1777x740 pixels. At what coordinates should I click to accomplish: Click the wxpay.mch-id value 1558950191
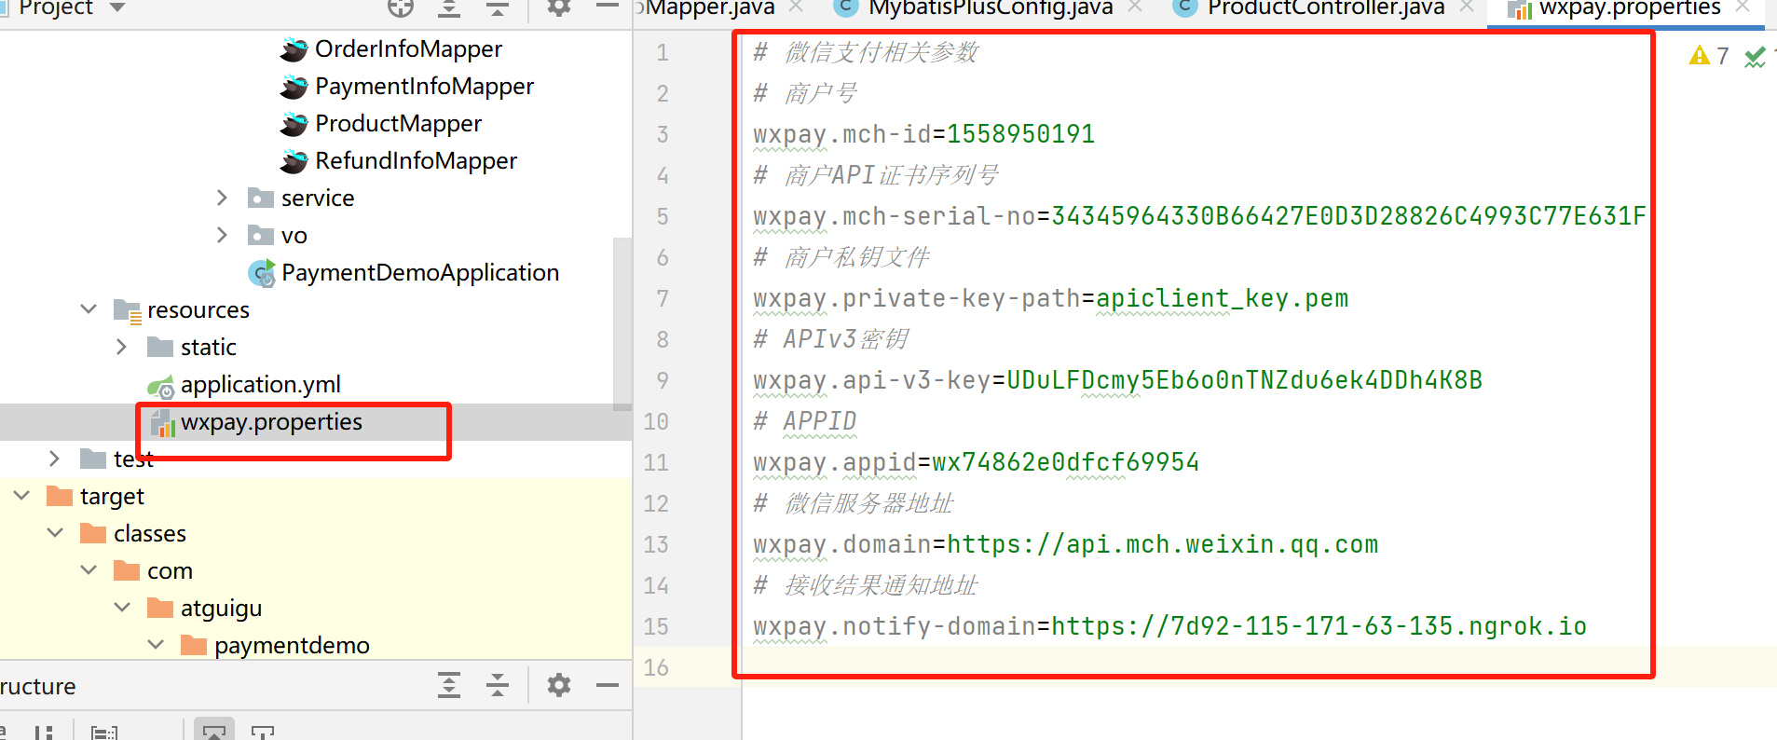(1021, 134)
